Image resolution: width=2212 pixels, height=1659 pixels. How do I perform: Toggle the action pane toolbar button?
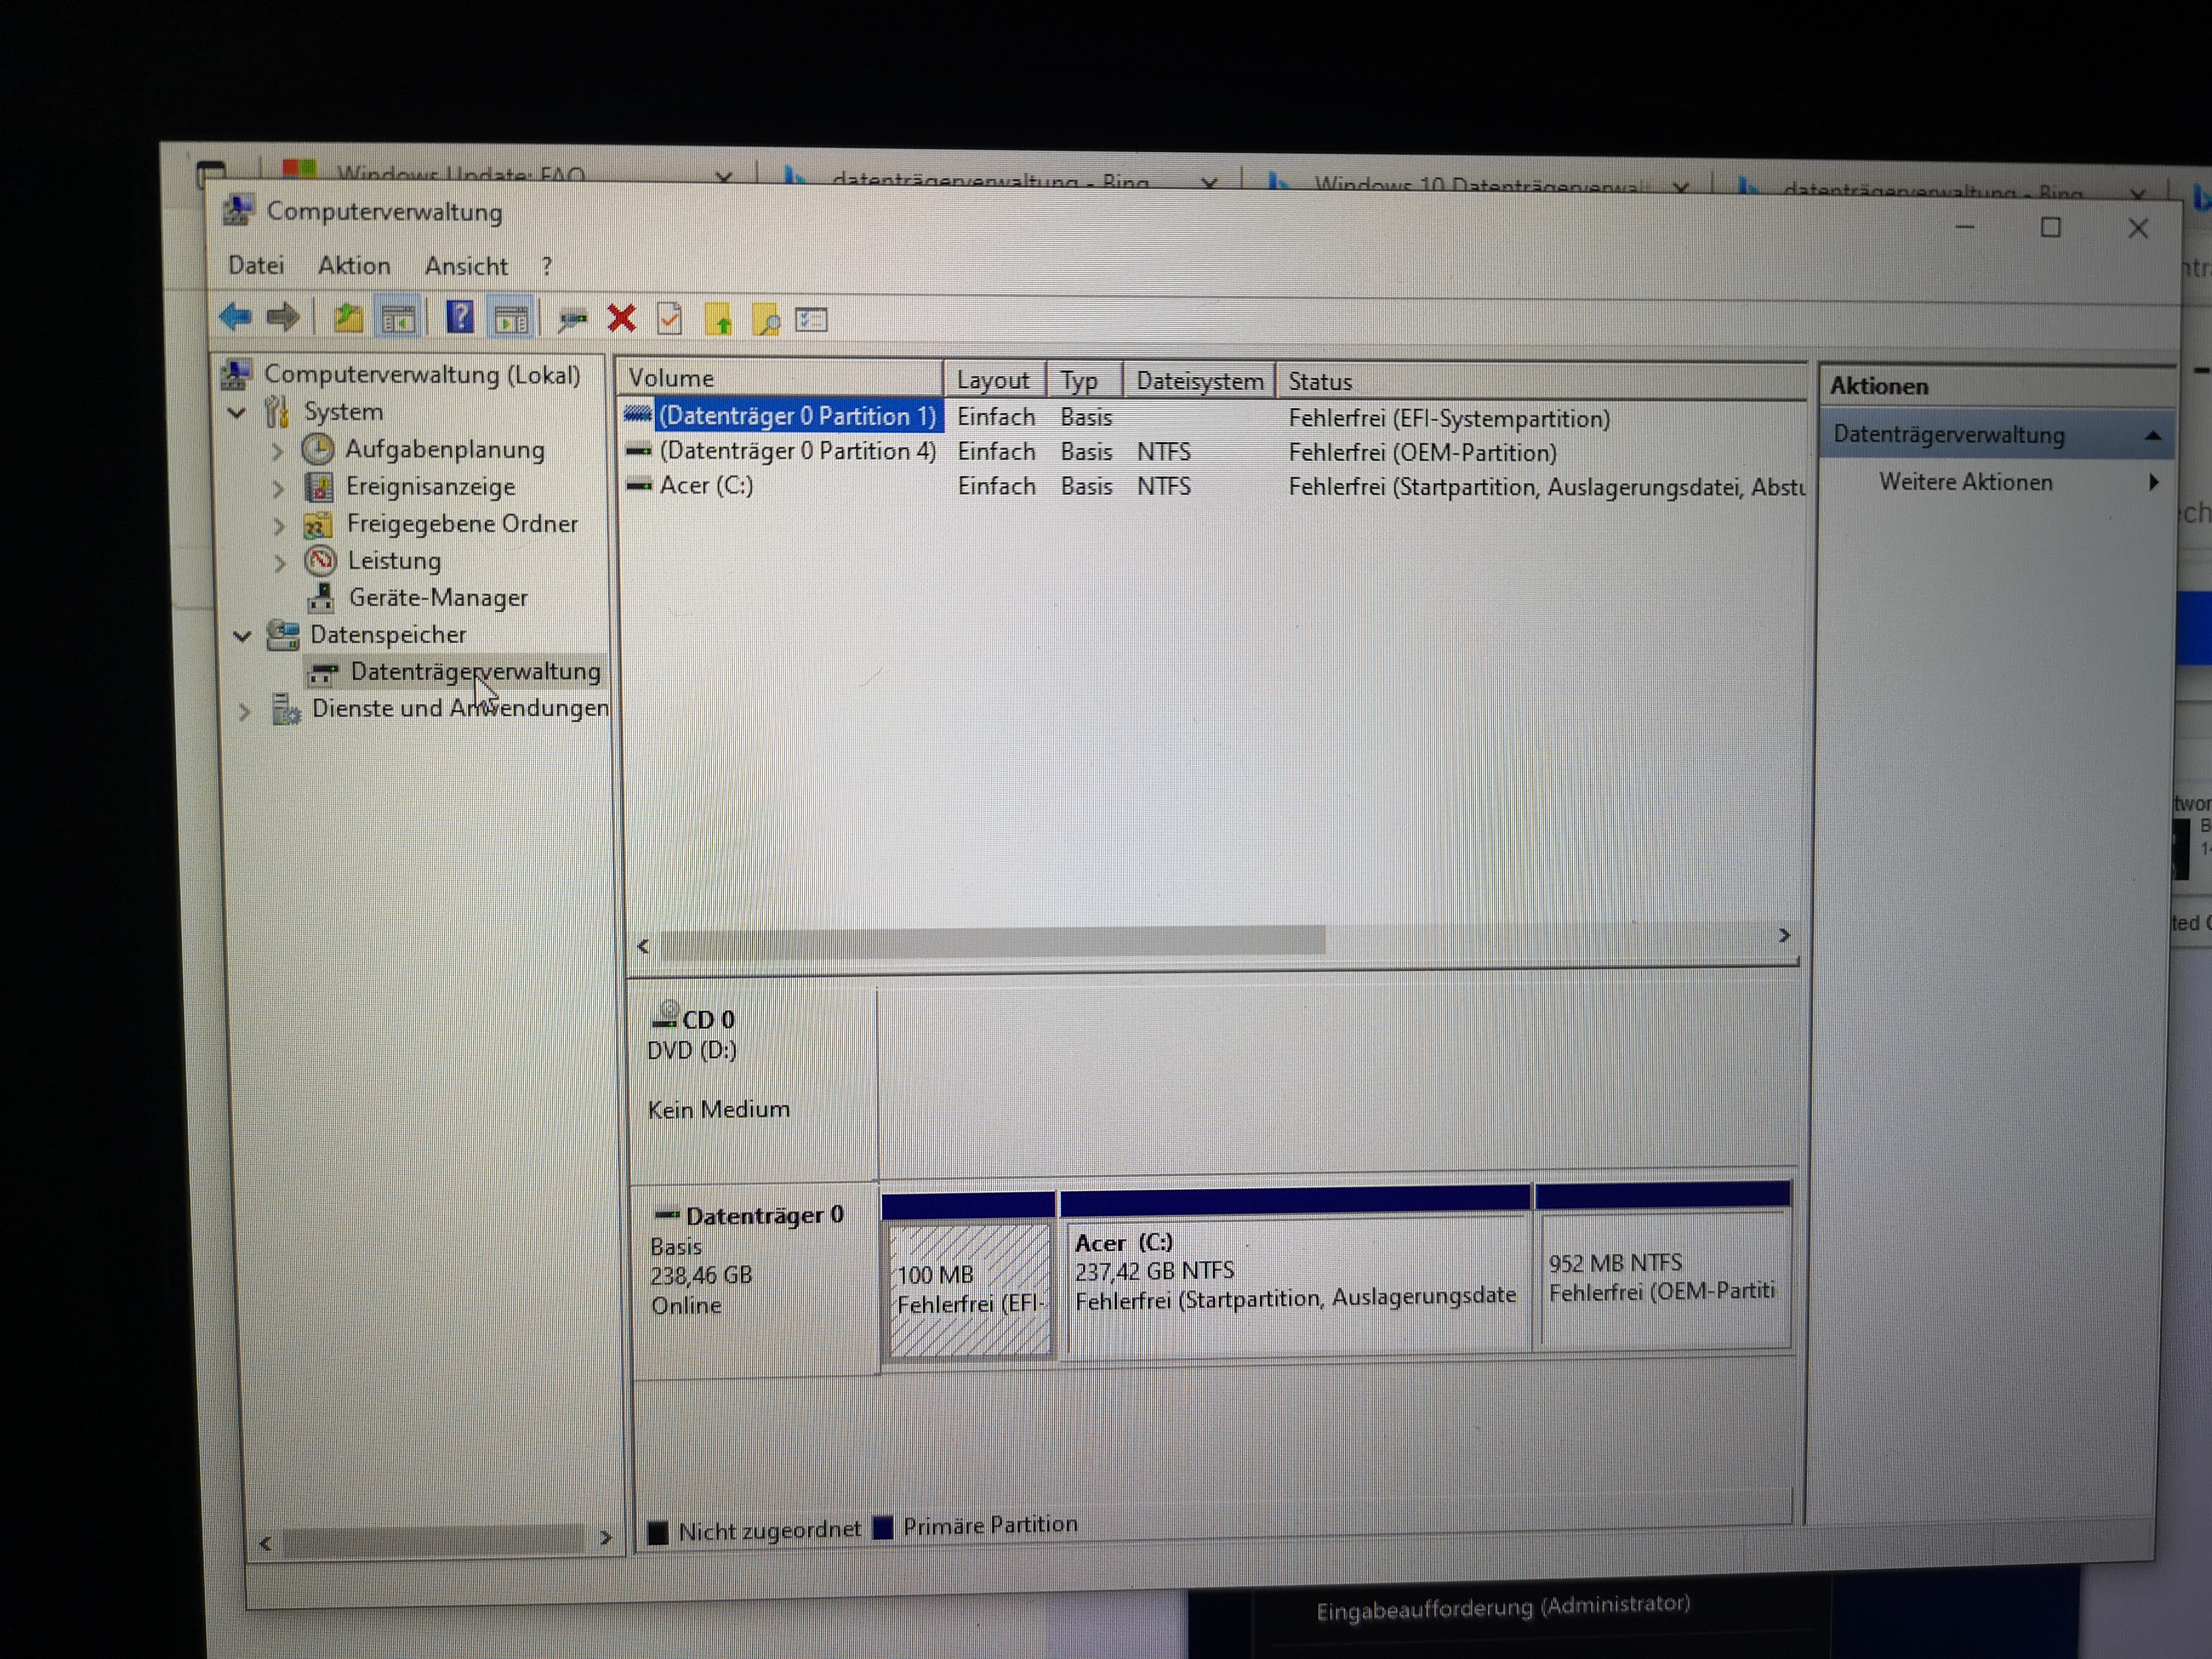point(511,320)
